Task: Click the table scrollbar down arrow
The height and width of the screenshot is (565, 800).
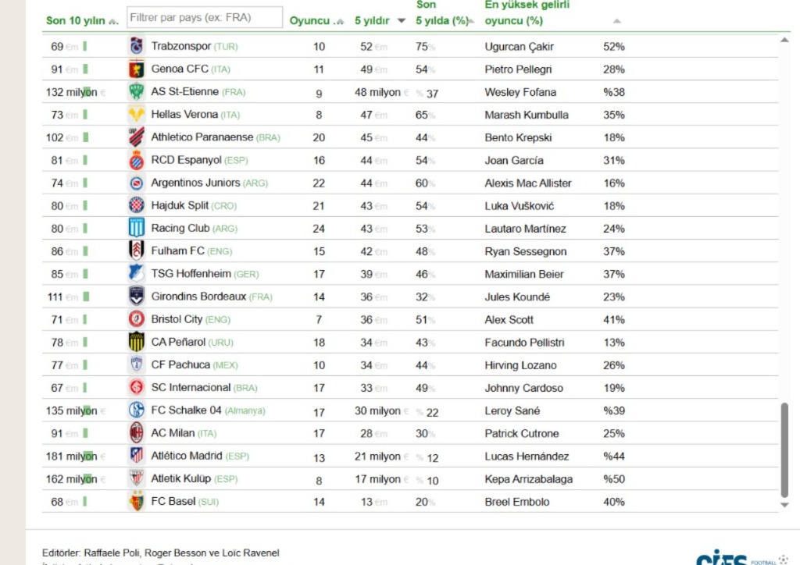Action: tap(784, 505)
